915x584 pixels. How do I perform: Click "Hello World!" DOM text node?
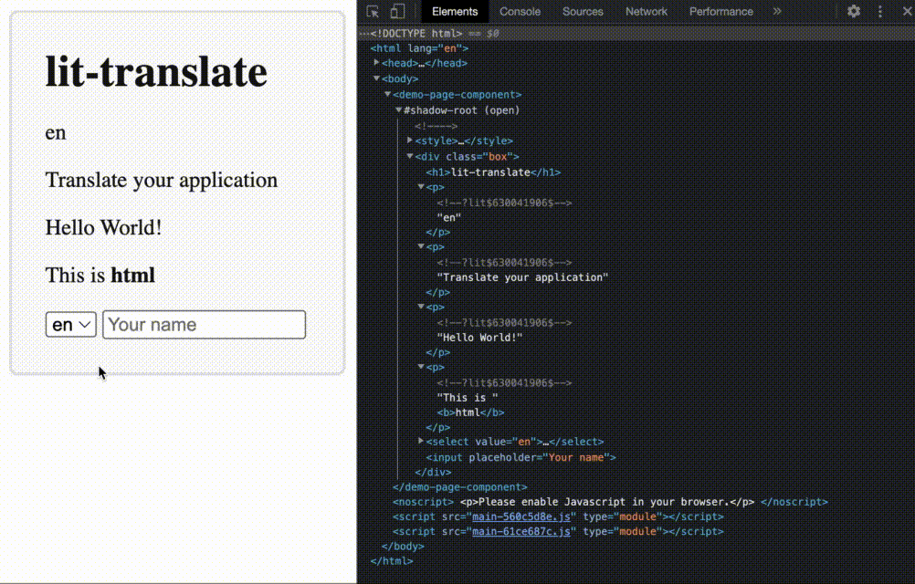click(479, 338)
